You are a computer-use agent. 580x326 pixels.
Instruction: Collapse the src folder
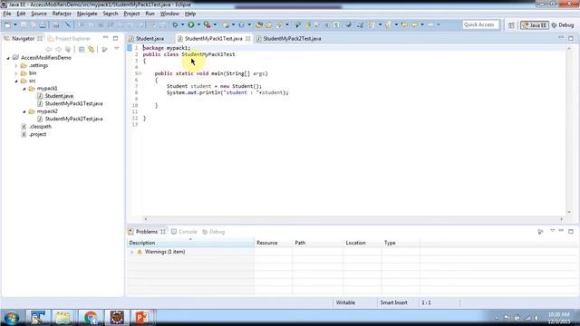coord(16,81)
